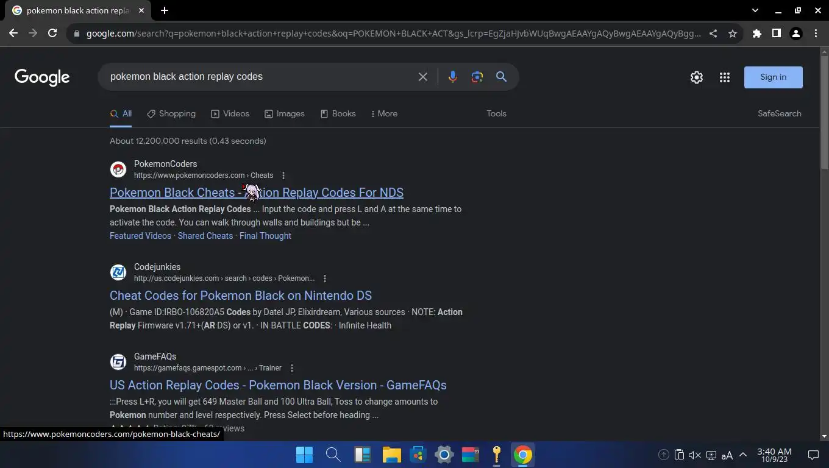
Task: Click the Sign in button
Action: coord(773,77)
